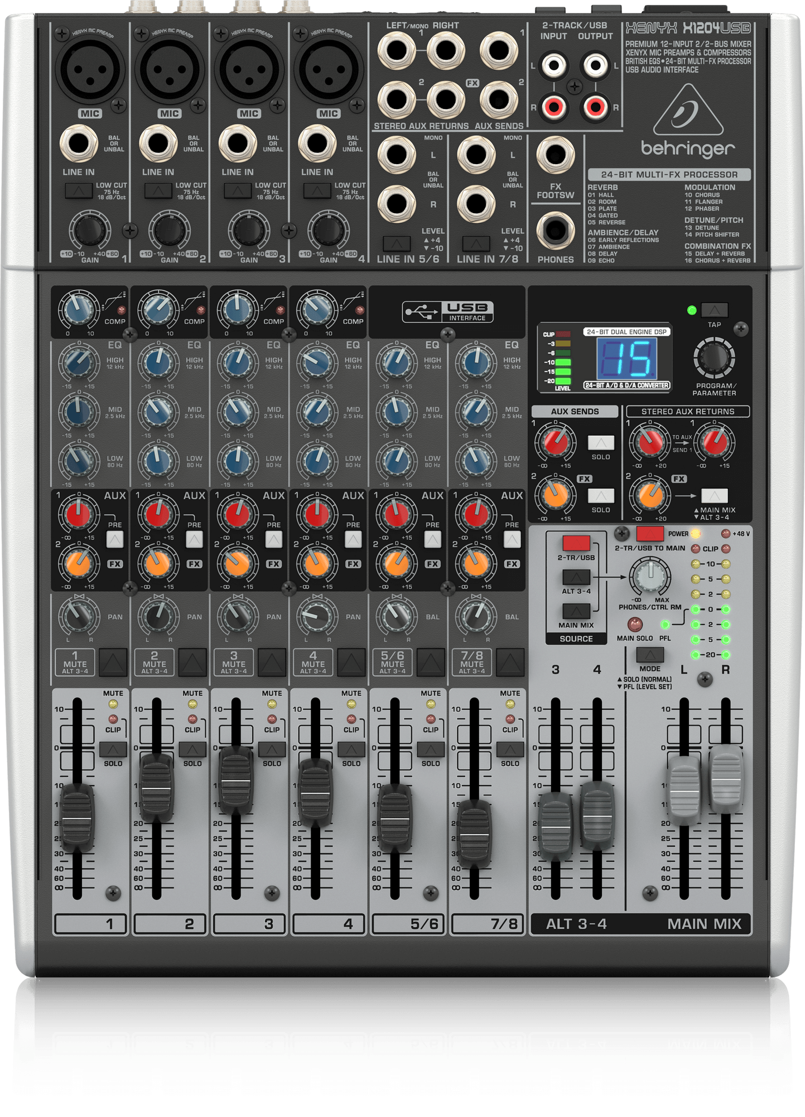
Task: Click the '01 HALL' reverb preset text
Action: [x=600, y=195]
